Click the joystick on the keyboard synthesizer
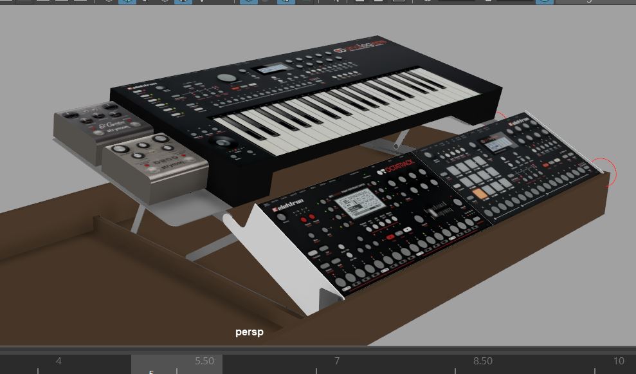Viewport: 636px width, 374px height. (x=223, y=142)
